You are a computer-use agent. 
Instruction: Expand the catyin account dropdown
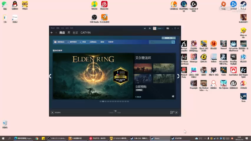point(160,28)
